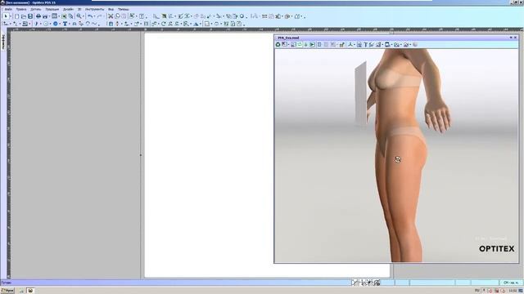The height and width of the screenshot is (294, 524).
Task: Click the redo arrow icon
Action: pos(99,16)
